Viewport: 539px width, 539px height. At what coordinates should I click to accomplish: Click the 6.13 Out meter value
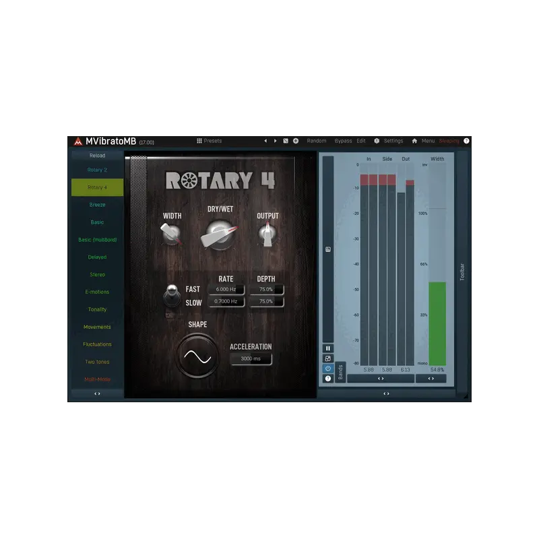406,370
